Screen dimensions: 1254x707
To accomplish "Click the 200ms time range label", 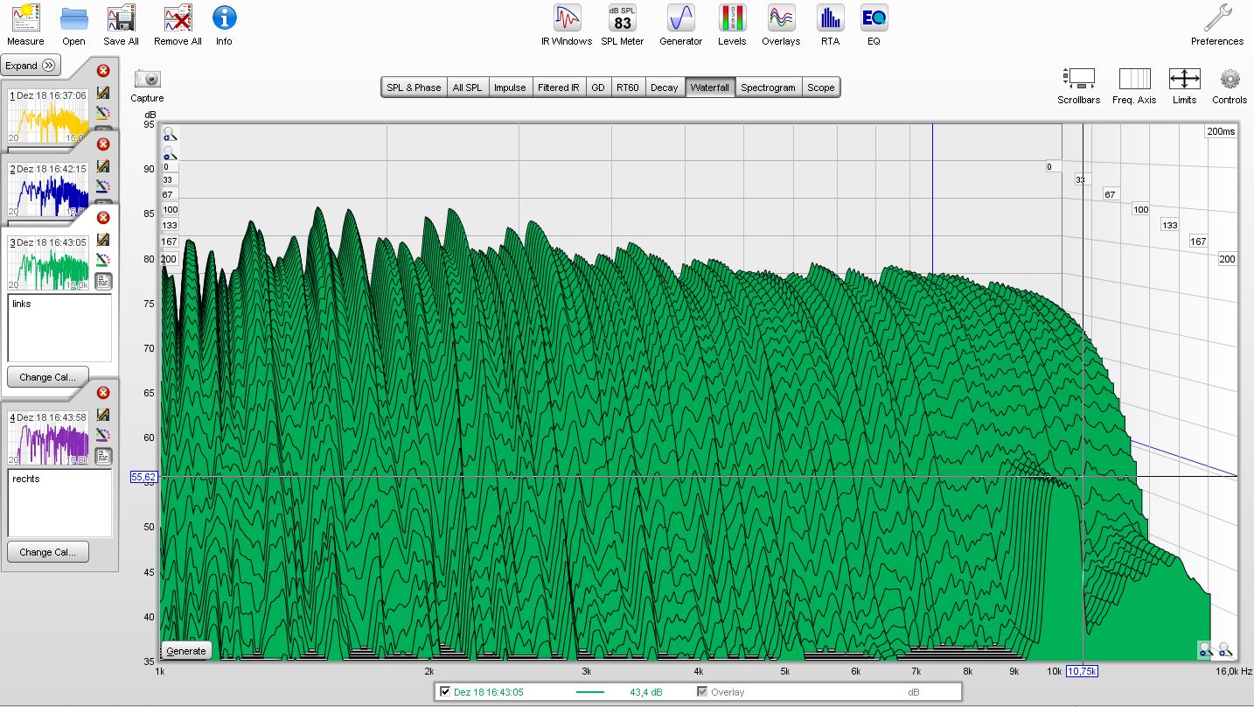I will tap(1220, 131).
